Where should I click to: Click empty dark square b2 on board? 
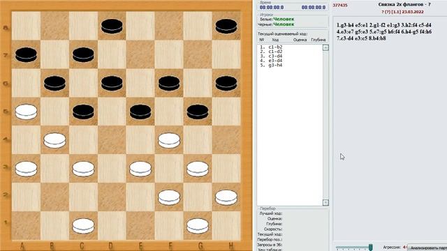pos(54,197)
